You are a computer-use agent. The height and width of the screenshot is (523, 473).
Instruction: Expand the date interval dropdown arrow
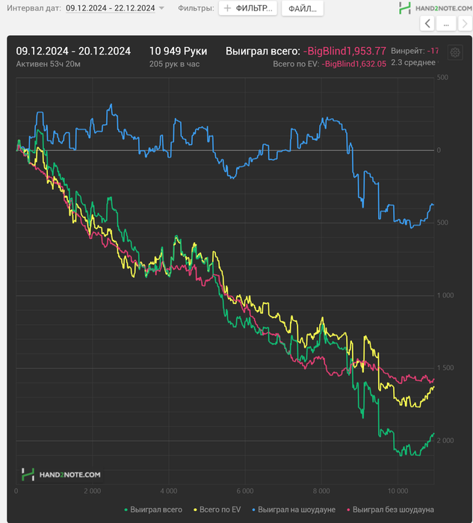(x=162, y=8)
